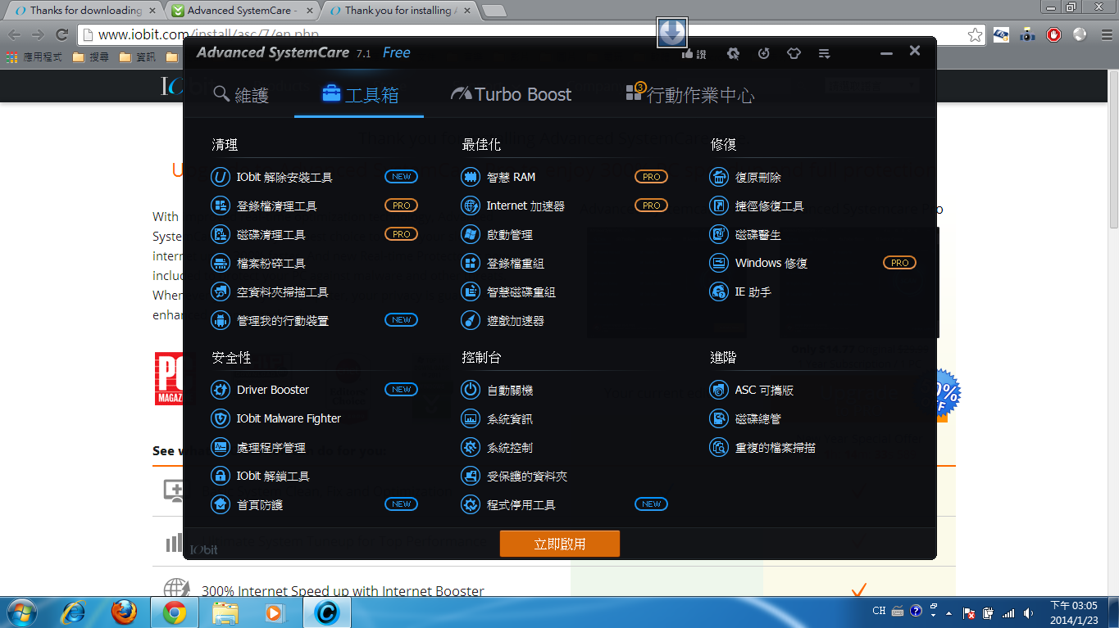This screenshot has width=1119, height=628.
Task: Open 磁碟醫生 disk doctor icon
Action: point(719,234)
